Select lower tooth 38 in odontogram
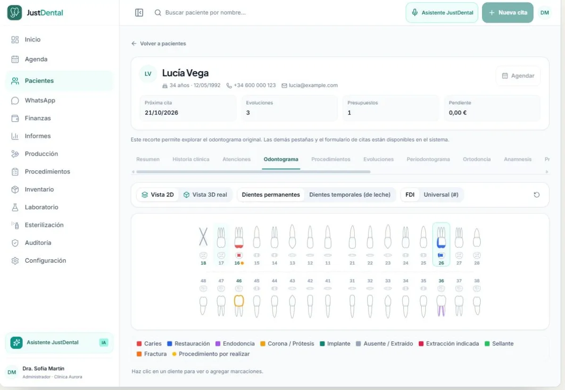565x390 pixels. [x=477, y=298]
